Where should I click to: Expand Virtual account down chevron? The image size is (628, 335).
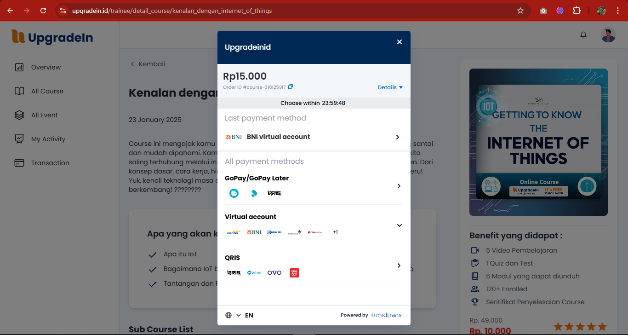click(x=400, y=225)
